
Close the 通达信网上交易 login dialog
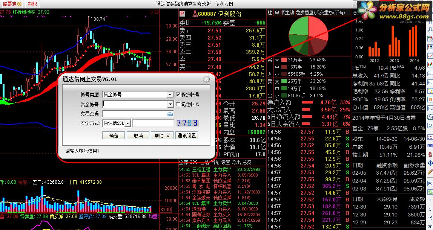pyautogui.click(x=206, y=79)
